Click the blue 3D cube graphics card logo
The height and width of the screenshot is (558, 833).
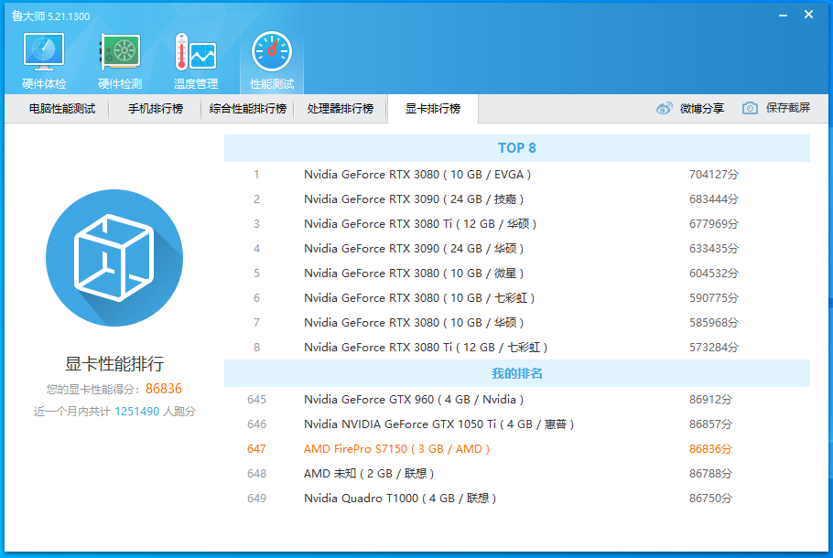[114, 259]
